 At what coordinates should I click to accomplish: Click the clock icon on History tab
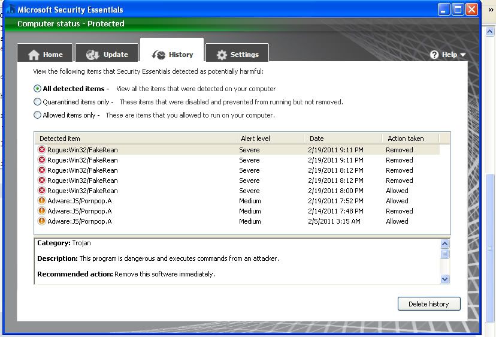coord(159,55)
